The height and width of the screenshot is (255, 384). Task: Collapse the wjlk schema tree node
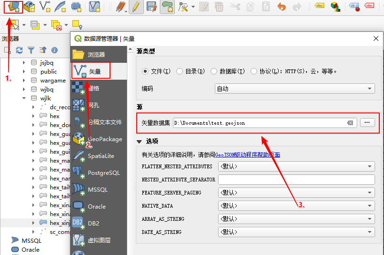[24, 98]
